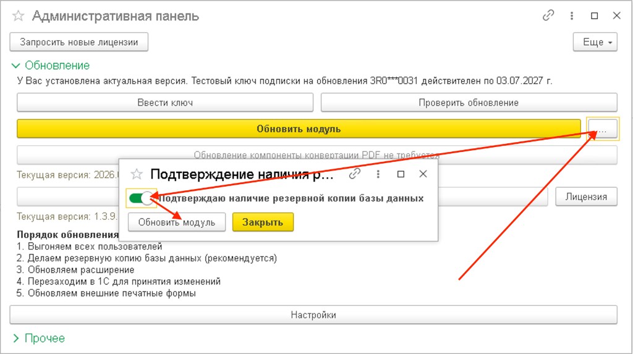
Task: Click step 2. Делаем резервную копию базы
Action: tap(147, 258)
